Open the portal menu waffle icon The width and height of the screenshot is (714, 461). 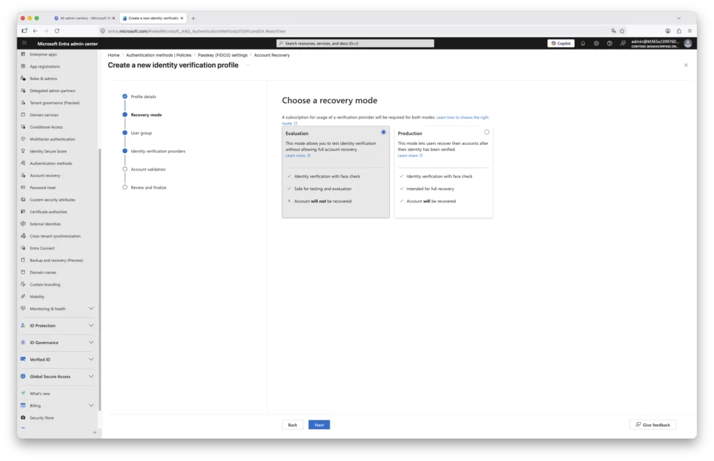pos(24,43)
